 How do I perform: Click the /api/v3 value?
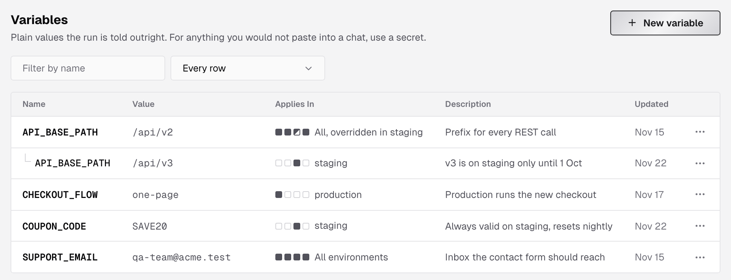tap(153, 163)
